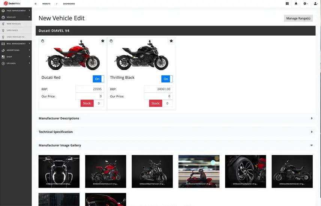
Task: Click Thrilling Black stock quantity field
Action: [168, 103]
